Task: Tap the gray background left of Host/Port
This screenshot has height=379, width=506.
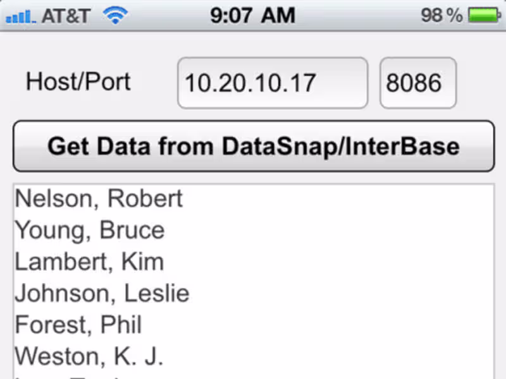Action: (x=11, y=82)
